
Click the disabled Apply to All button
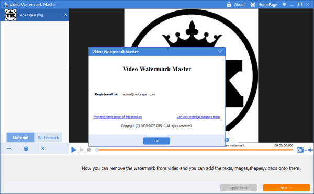pos(239,188)
